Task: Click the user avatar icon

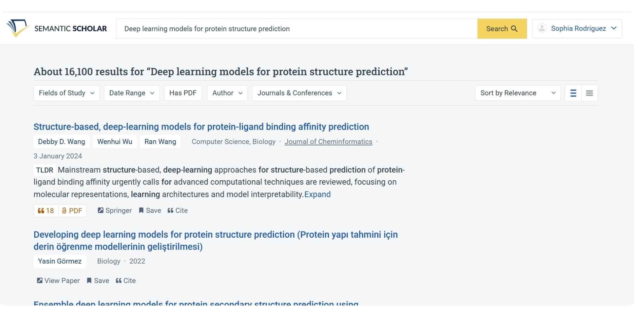Action: 542,28
